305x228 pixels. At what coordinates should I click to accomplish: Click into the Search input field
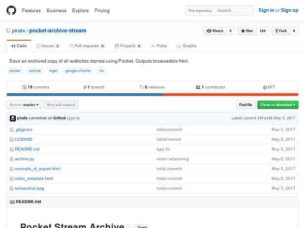coord(234,10)
